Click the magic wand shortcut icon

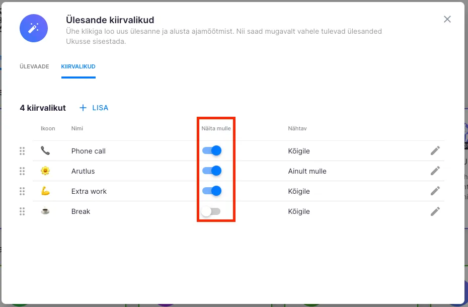pyautogui.click(x=34, y=28)
